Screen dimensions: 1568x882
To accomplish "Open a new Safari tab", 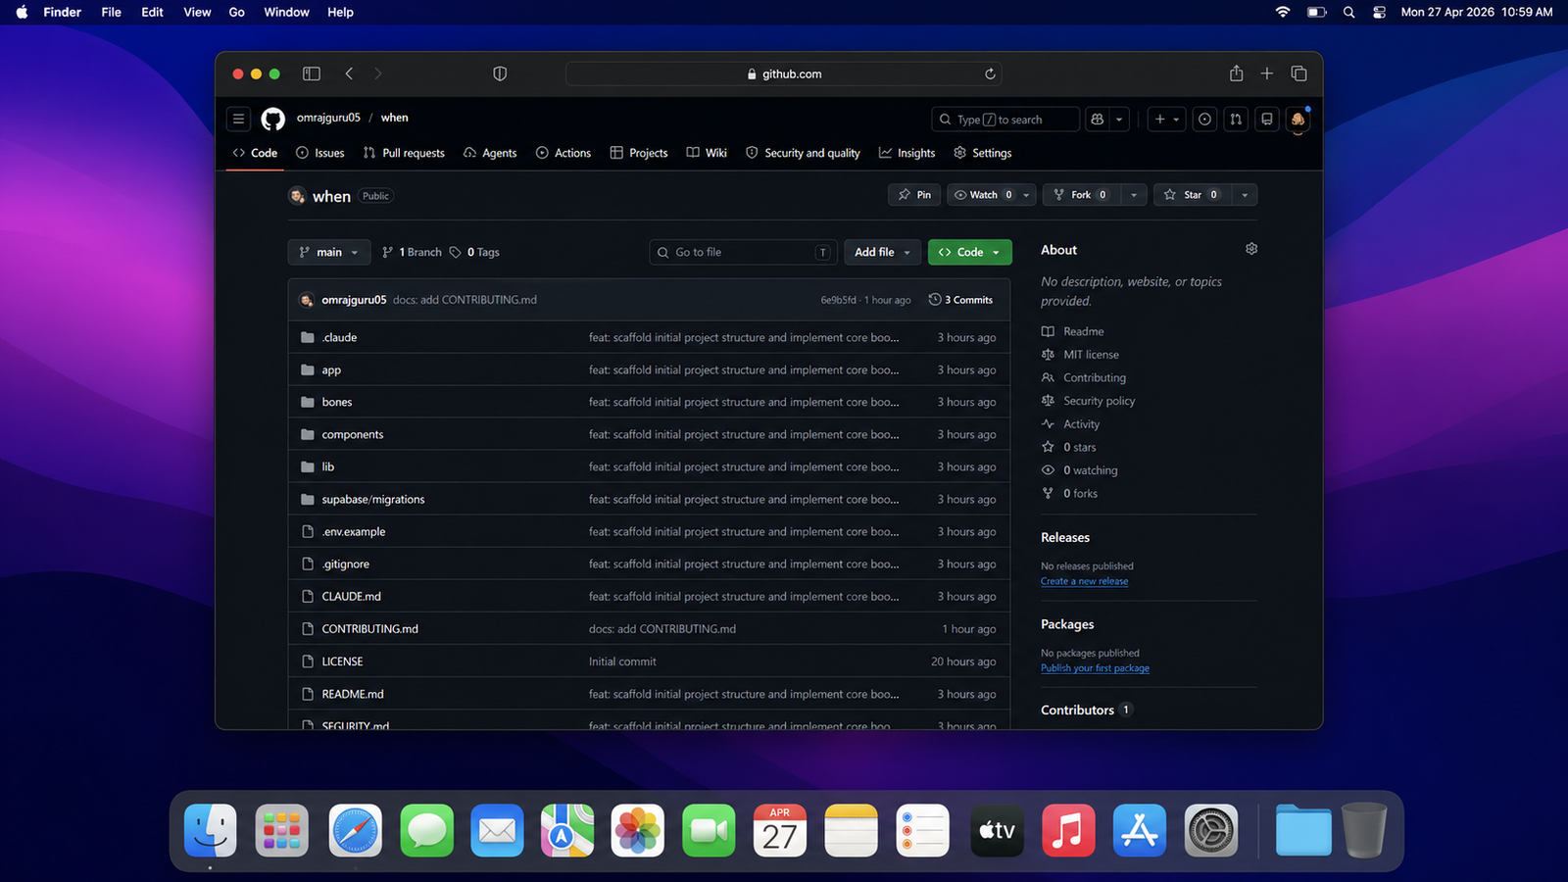I will coord(1267,73).
